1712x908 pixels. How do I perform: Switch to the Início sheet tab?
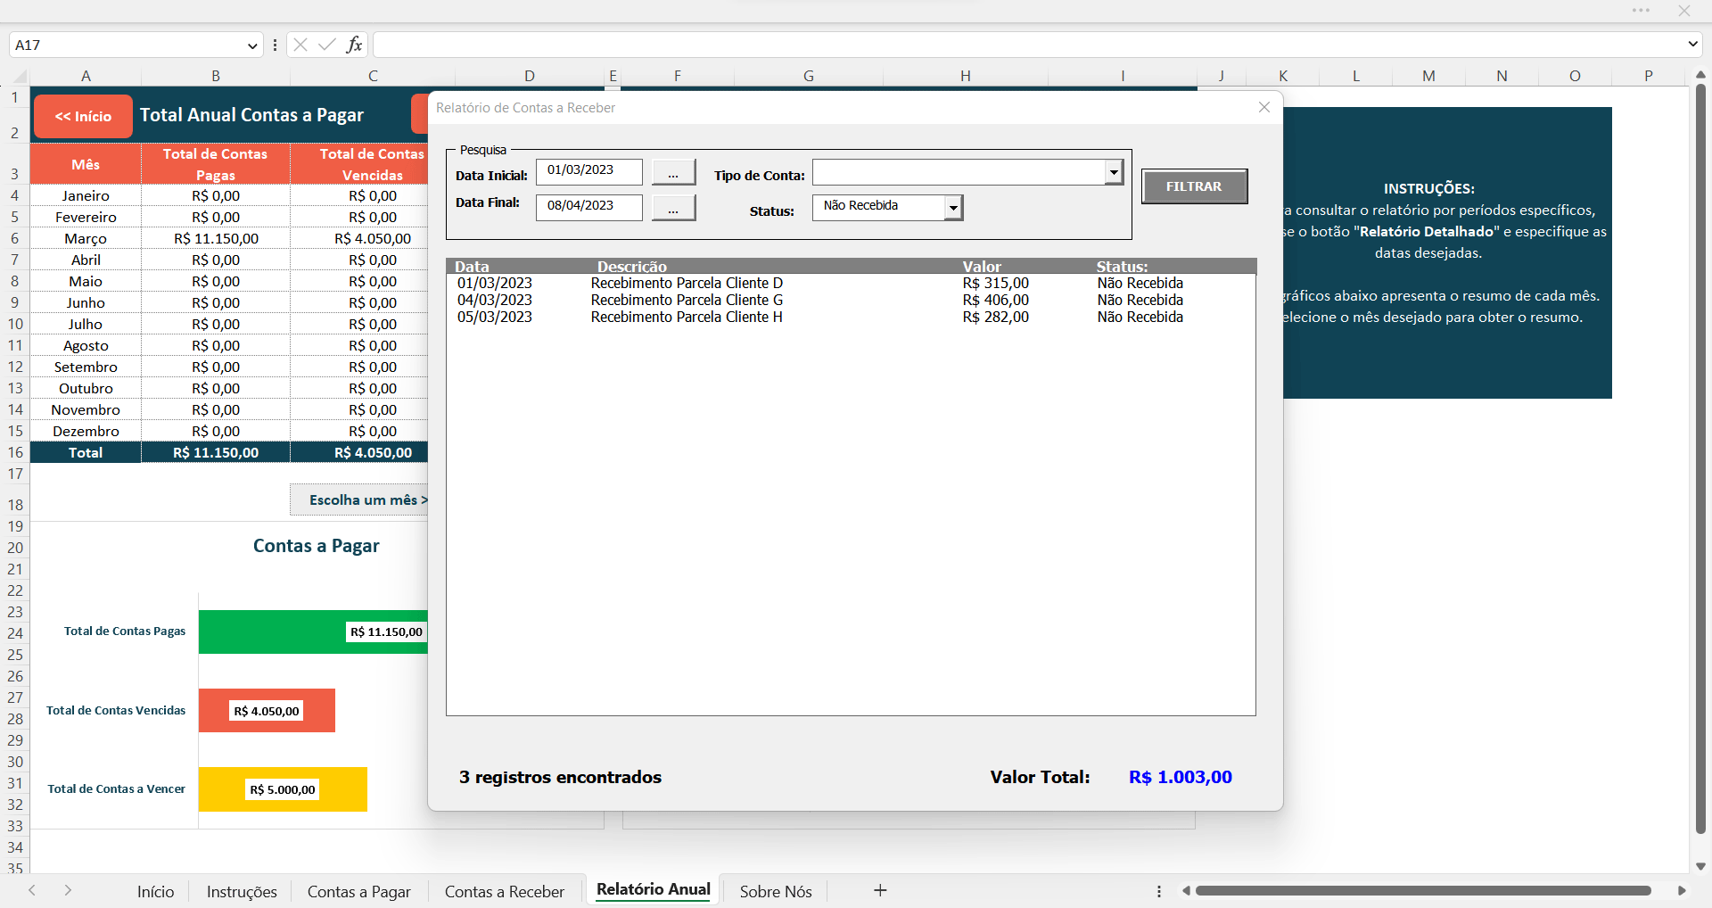pos(155,891)
